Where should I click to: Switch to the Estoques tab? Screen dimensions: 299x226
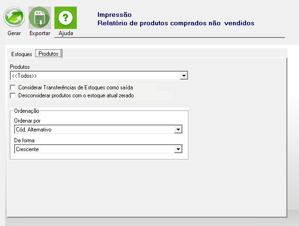[22, 54]
